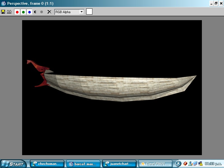This screenshot has height=168, width=224.
Task: Toggle the blue channel display
Action: coord(29,12)
